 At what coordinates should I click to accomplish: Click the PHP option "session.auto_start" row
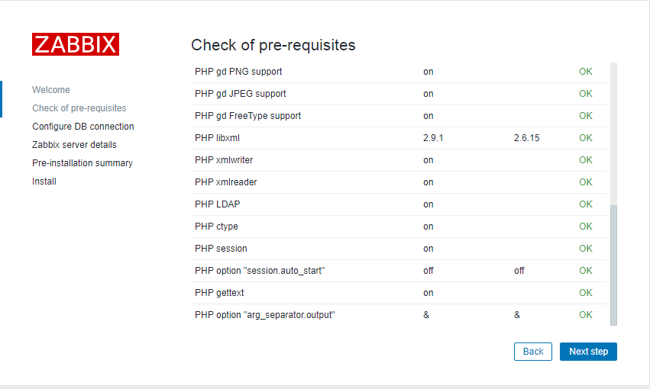coord(399,271)
